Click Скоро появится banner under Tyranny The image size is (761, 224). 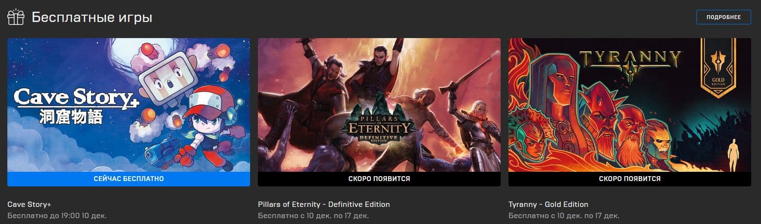point(630,179)
